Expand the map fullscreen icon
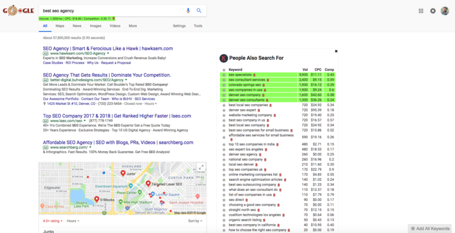Screen dimensions: 455x233 [201, 167]
